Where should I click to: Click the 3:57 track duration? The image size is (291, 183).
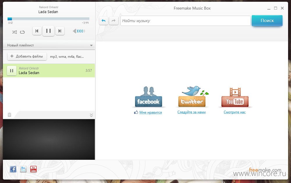tap(89, 71)
